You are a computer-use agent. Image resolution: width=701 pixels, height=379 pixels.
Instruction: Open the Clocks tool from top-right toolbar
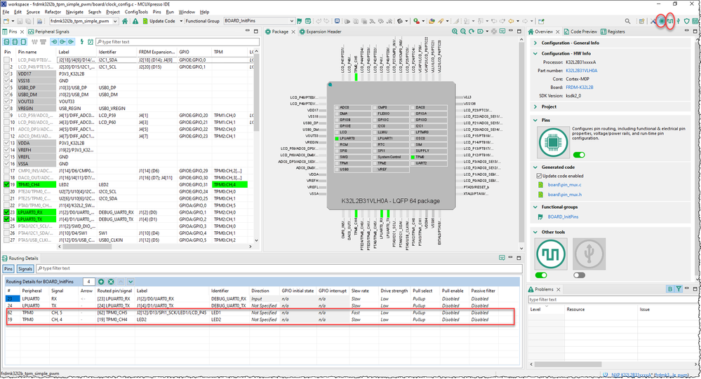point(671,21)
